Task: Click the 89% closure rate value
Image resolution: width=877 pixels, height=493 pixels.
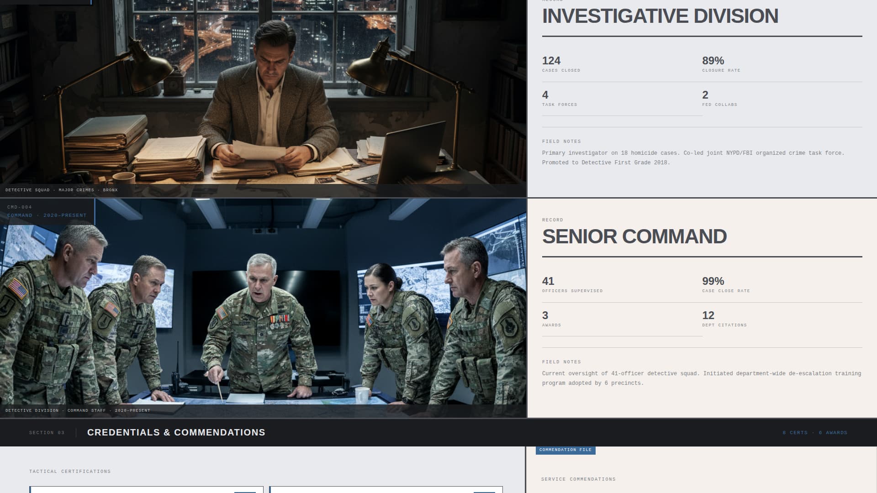Action: point(713,61)
